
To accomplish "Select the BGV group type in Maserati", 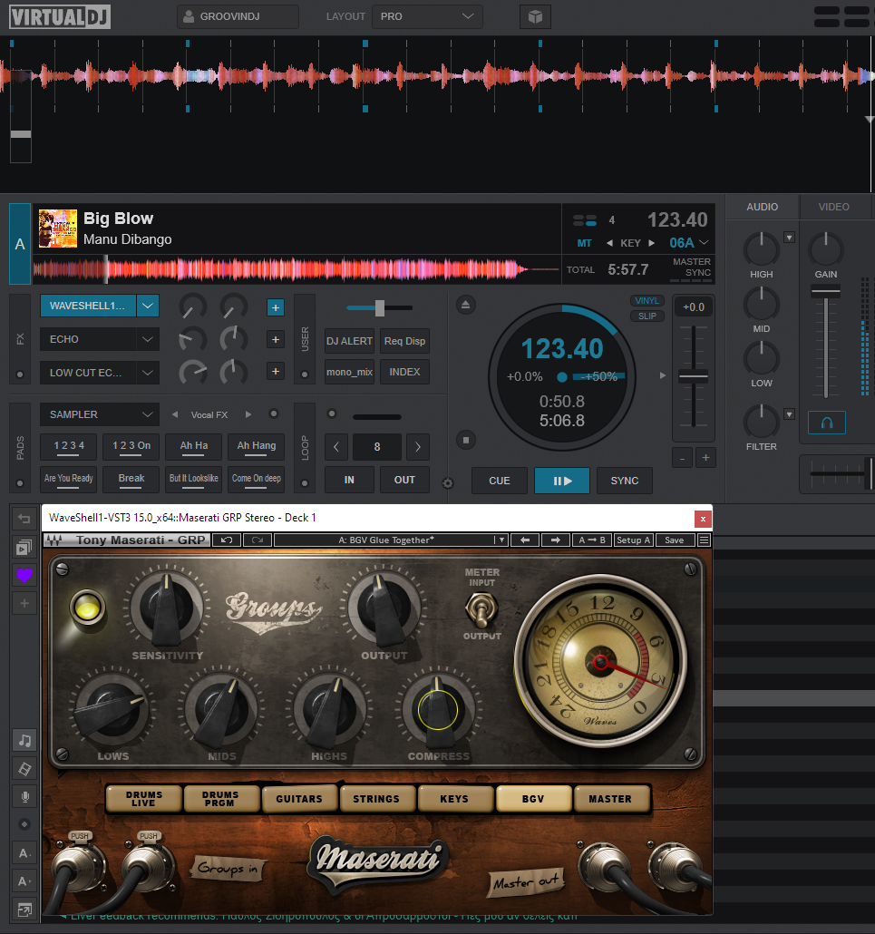I will (x=534, y=799).
